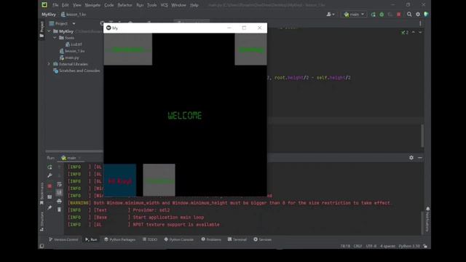Click the shield plugin icon at top right
Viewport: 466px width, 262px height.
pos(426,15)
